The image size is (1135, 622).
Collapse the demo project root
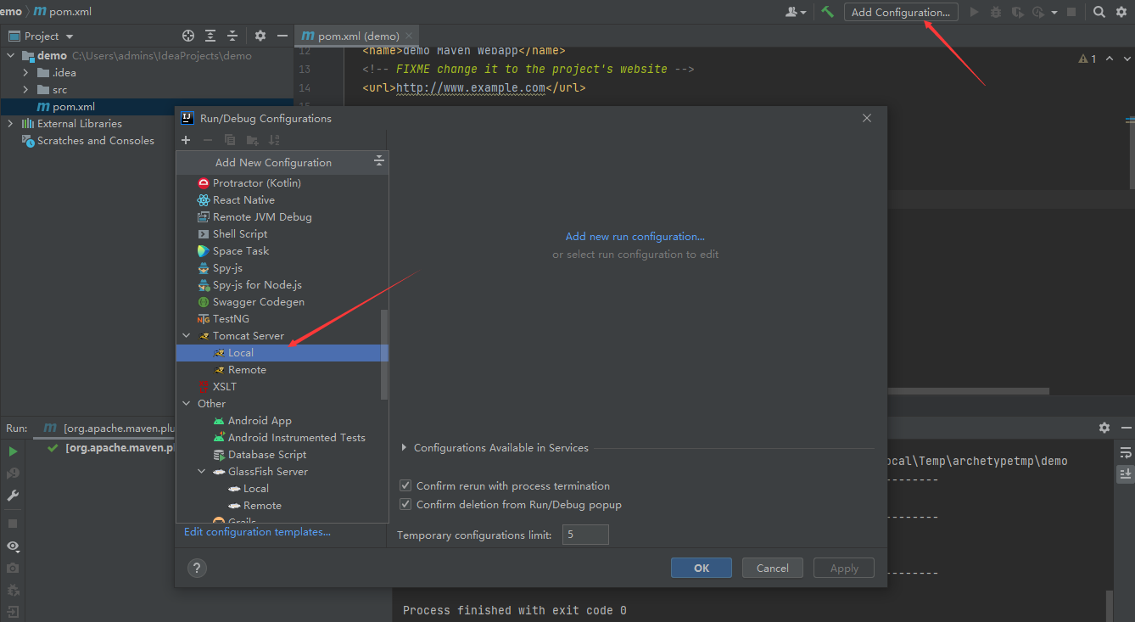tap(11, 56)
